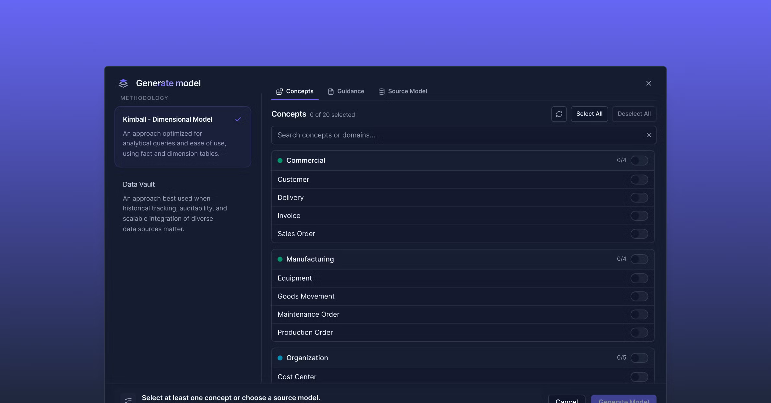771x403 pixels.
Task: Clear the search field with X icon
Action: point(649,135)
